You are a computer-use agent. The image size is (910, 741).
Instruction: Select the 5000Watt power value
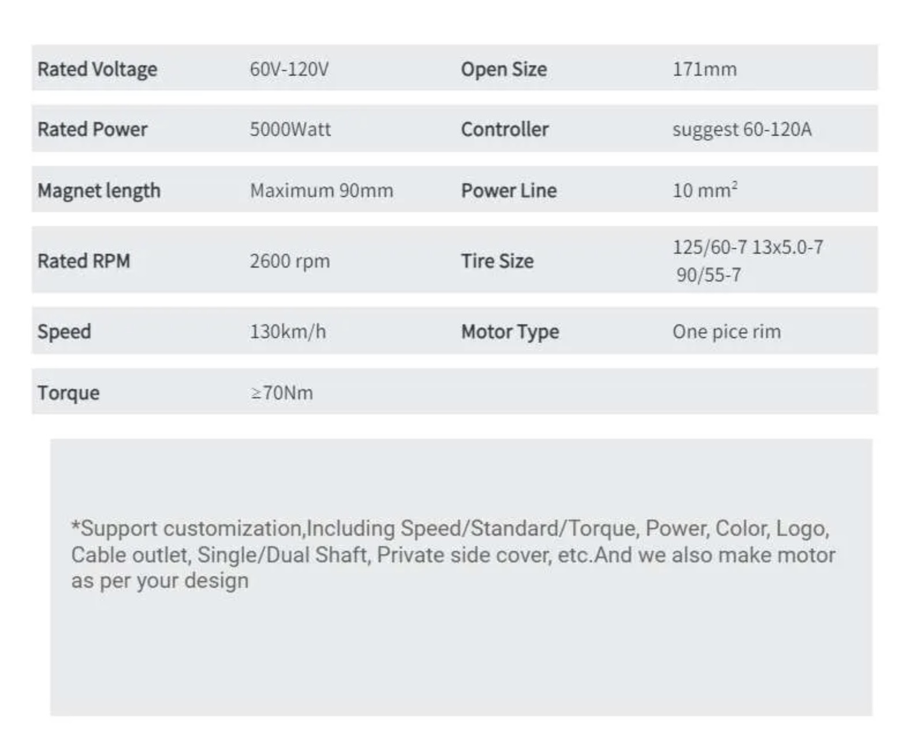pos(290,129)
